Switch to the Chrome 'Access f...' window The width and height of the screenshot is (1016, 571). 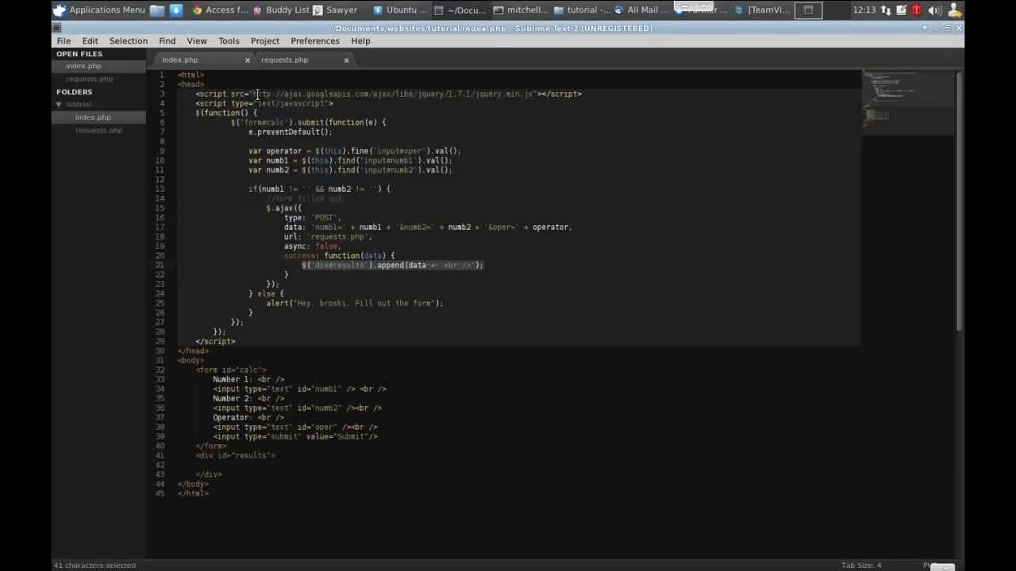[220, 10]
